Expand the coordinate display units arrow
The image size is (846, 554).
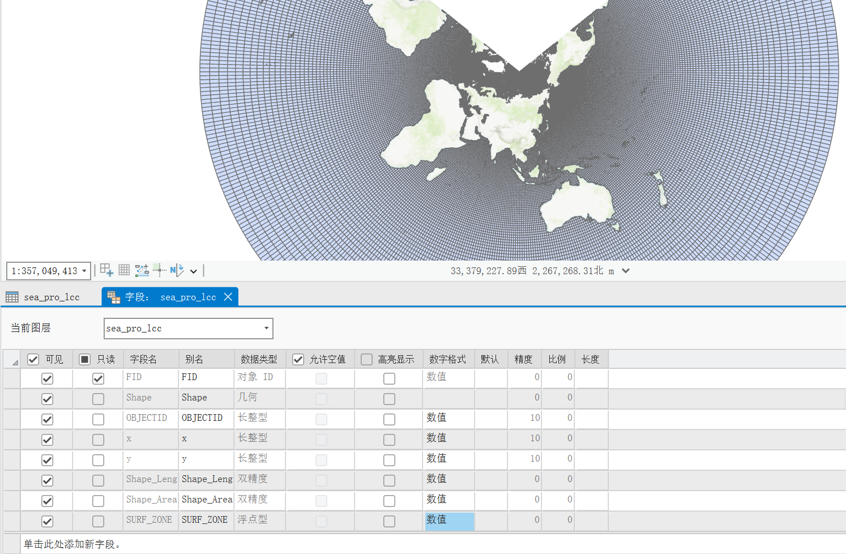tap(626, 271)
